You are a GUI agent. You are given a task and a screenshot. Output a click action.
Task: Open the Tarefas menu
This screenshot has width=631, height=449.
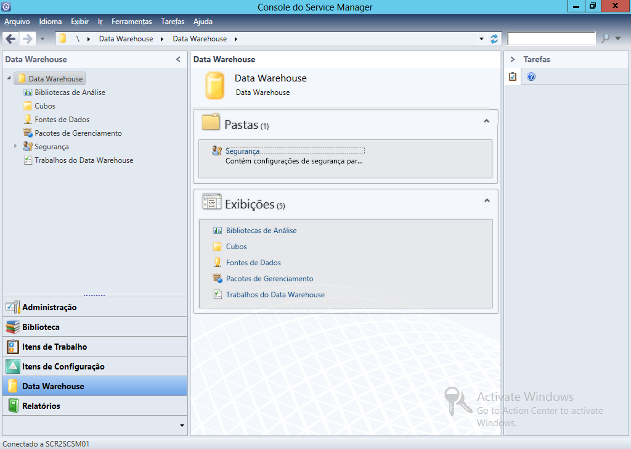(173, 22)
